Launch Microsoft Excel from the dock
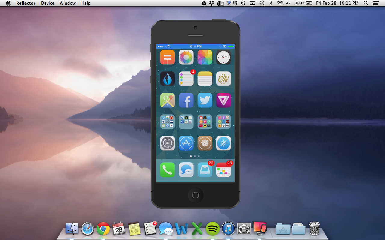This screenshot has width=385, height=240. pos(197,229)
